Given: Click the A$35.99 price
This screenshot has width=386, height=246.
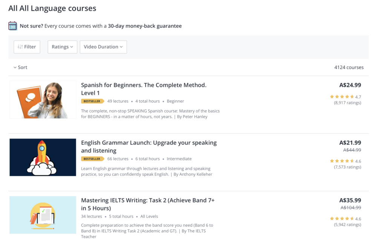Looking at the screenshot, I should click(350, 200).
